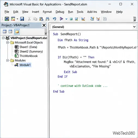Click View Code icon in Project panel
The height and width of the screenshot is (138, 138).
5,32
